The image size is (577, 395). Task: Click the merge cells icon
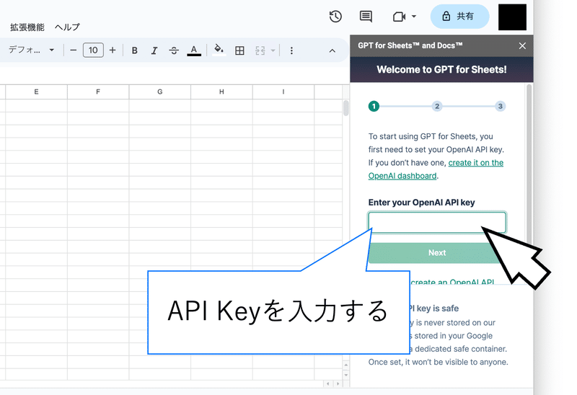[x=260, y=50]
